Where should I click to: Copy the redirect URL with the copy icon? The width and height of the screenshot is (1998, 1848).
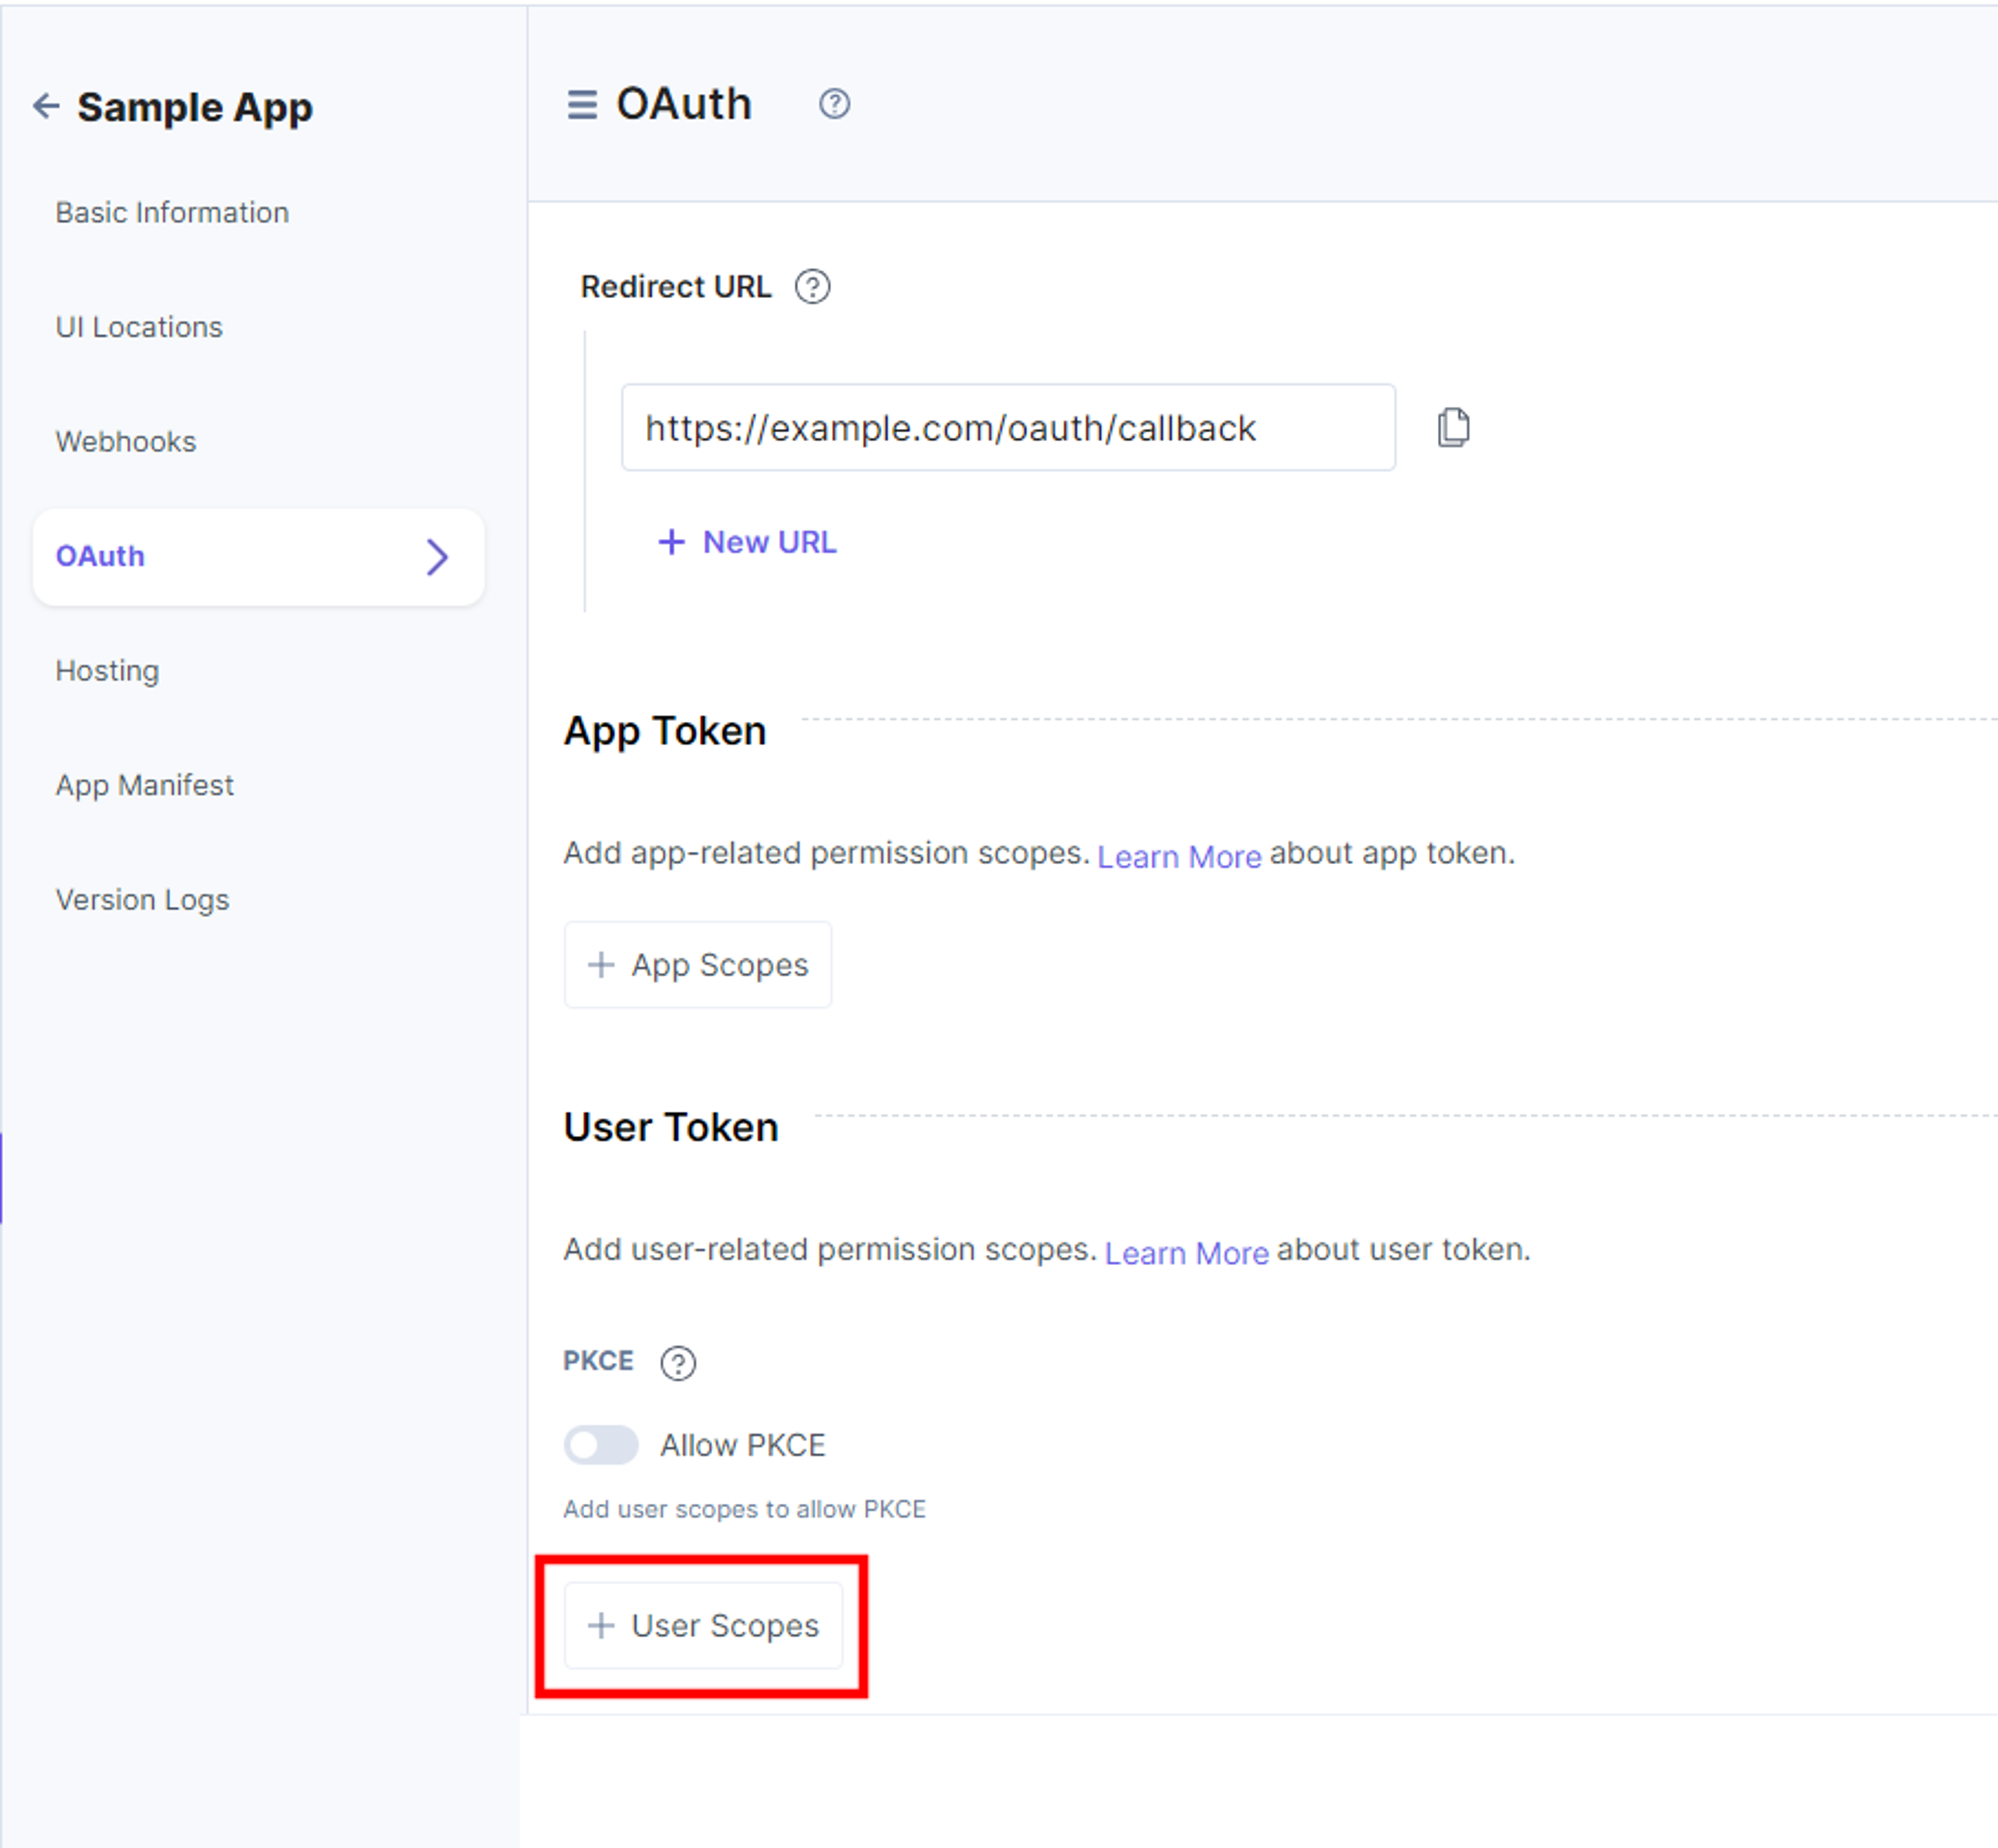click(x=1453, y=427)
